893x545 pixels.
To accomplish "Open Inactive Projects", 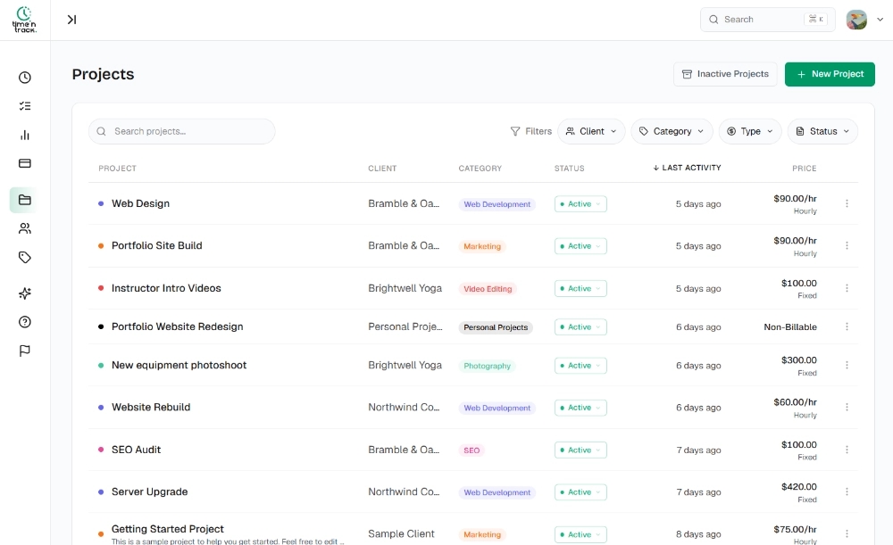I will (x=725, y=75).
